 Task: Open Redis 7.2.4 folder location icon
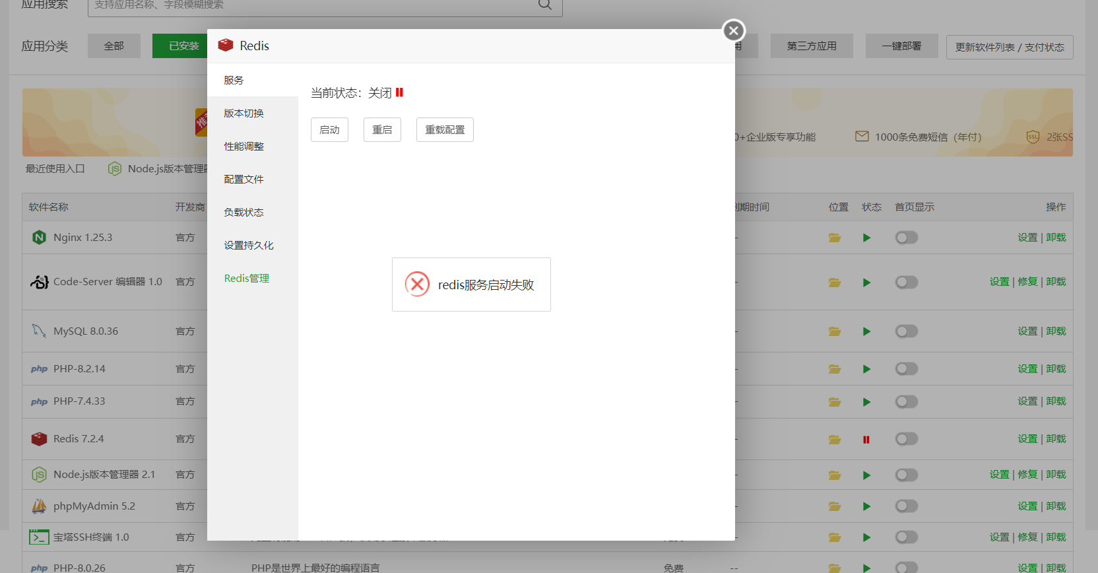pyautogui.click(x=835, y=440)
